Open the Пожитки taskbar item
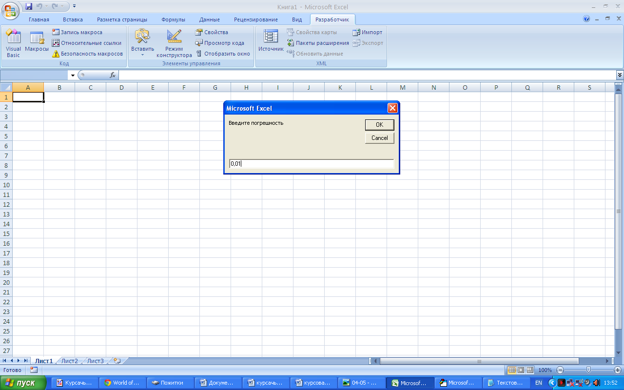The height and width of the screenshot is (390, 624). pyautogui.click(x=170, y=383)
